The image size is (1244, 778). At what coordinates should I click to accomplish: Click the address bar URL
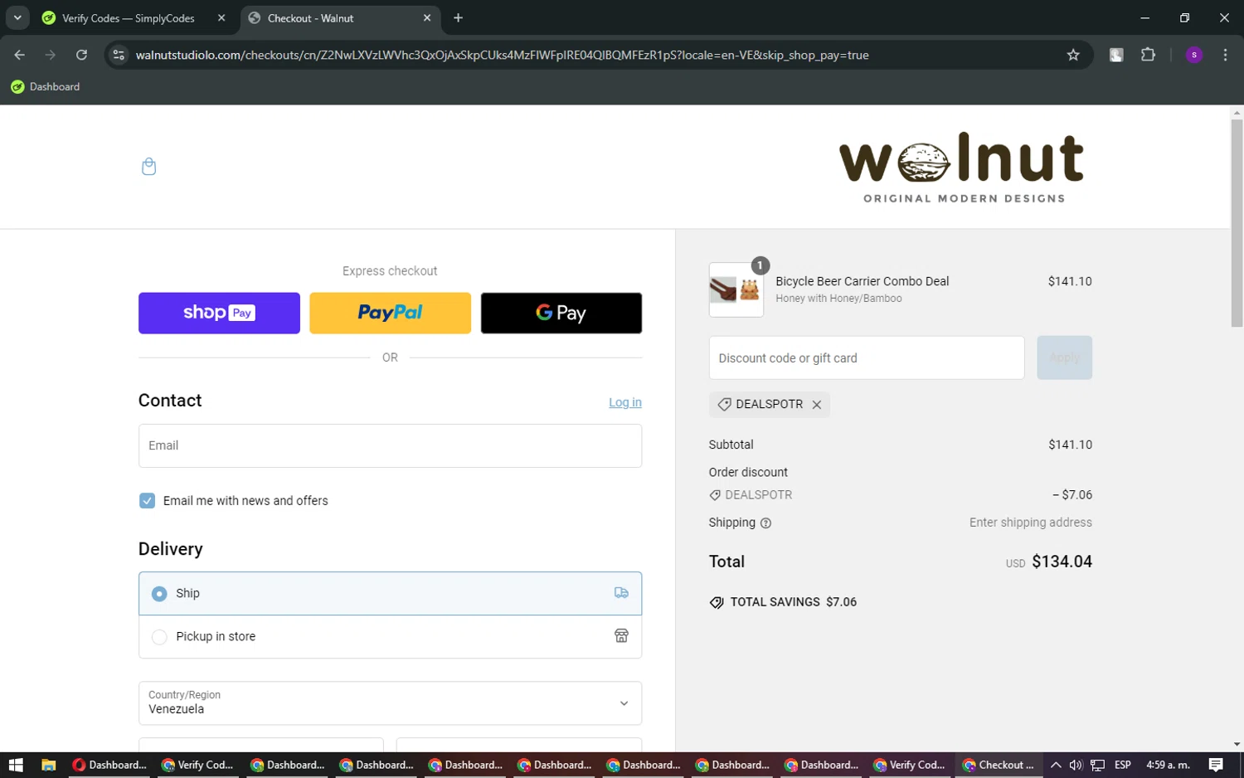pos(502,55)
